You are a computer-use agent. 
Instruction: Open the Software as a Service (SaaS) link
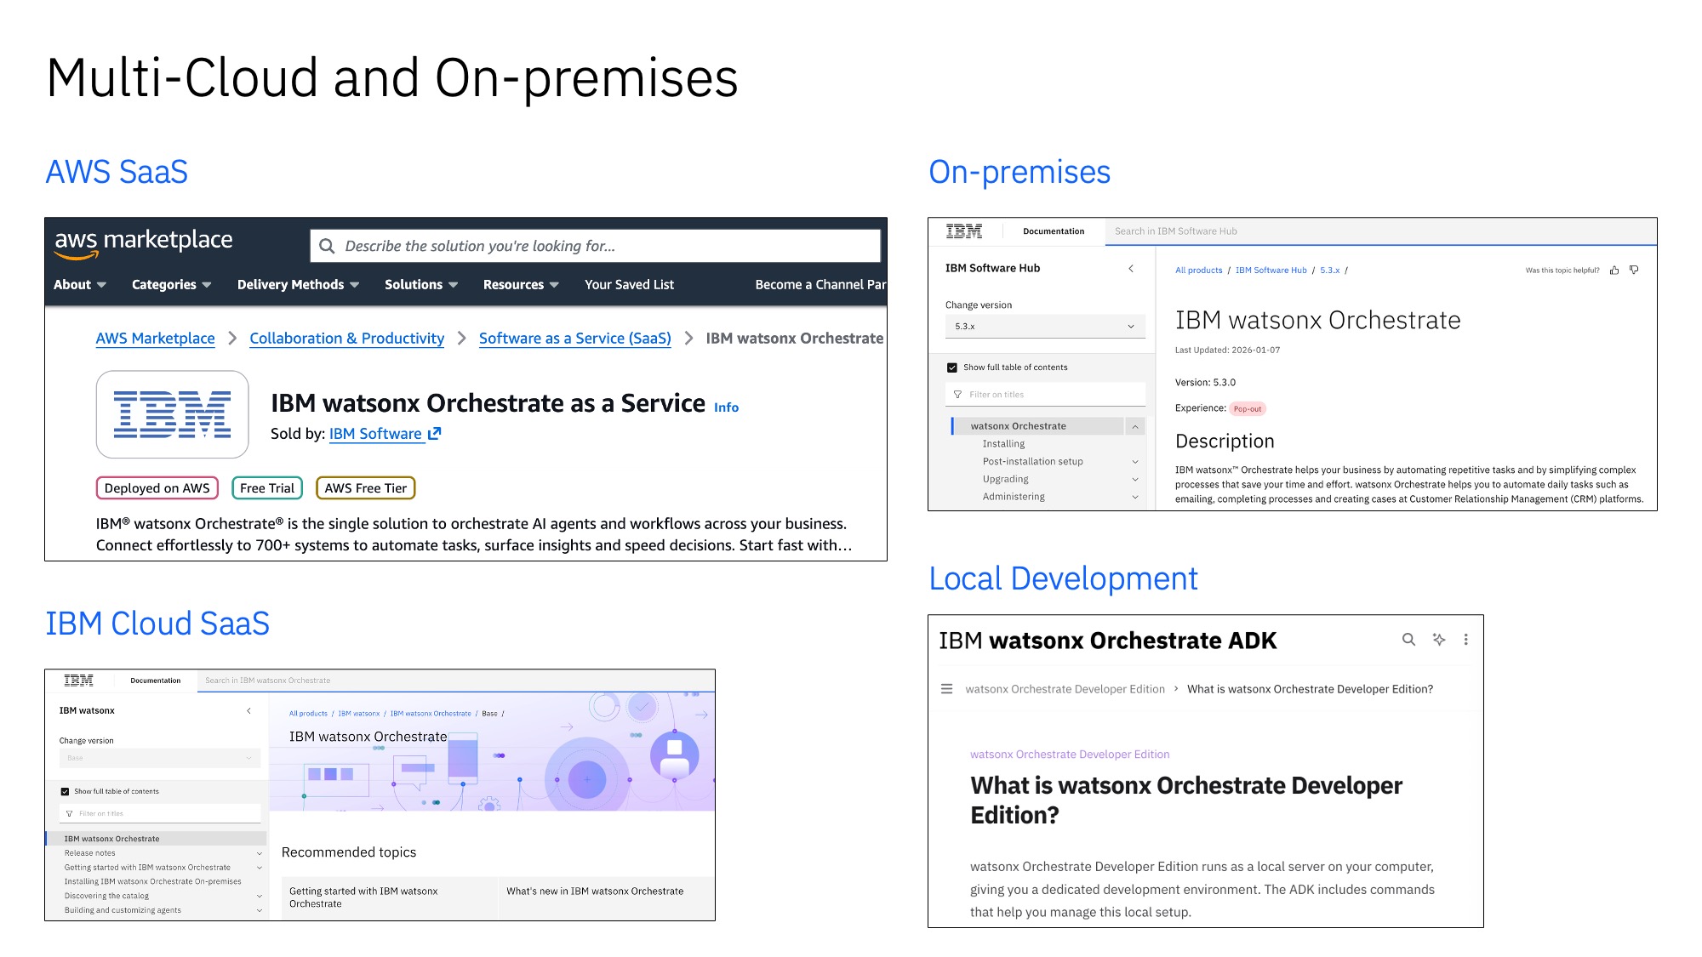[x=574, y=339]
